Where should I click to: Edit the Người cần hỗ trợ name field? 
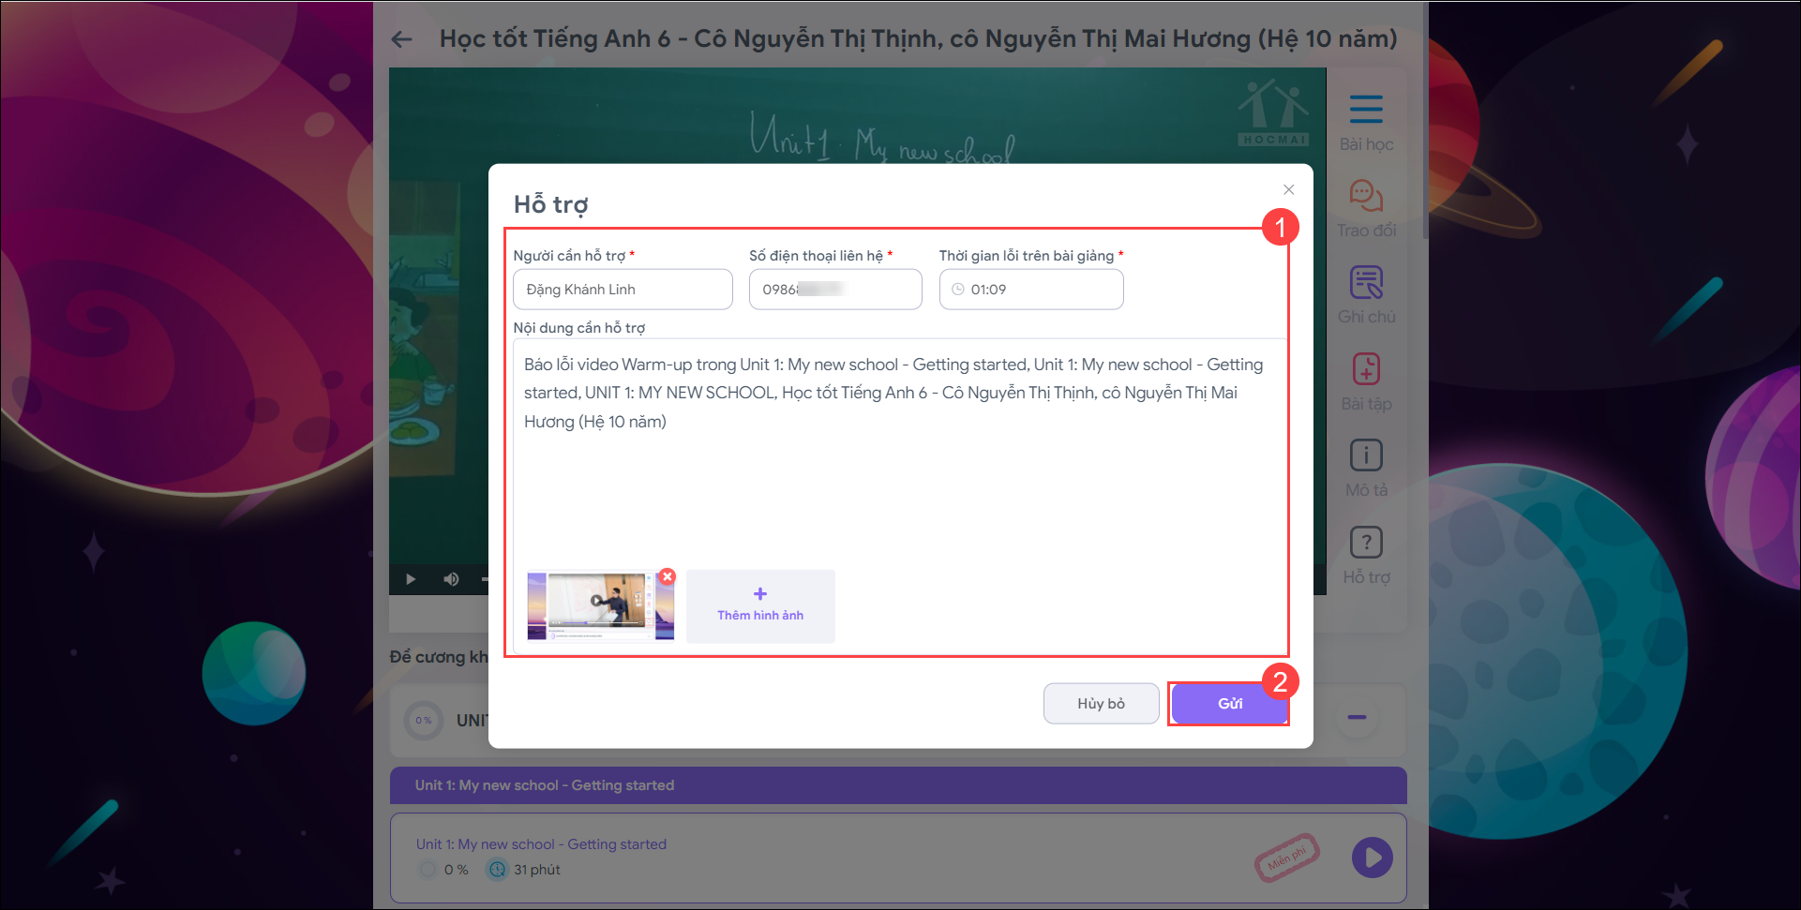click(x=623, y=290)
